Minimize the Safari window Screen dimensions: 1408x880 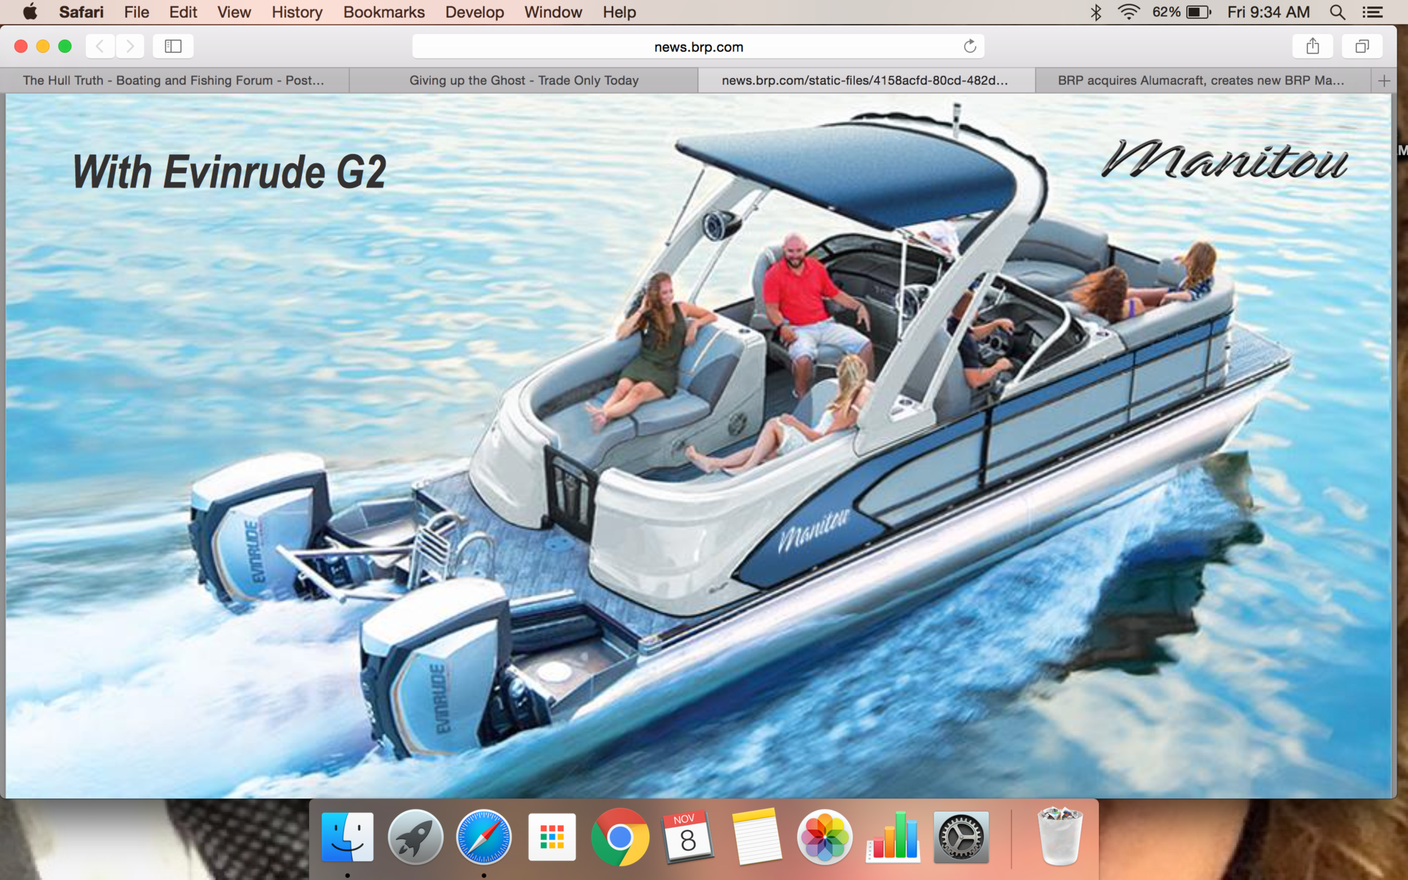point(43,46)
